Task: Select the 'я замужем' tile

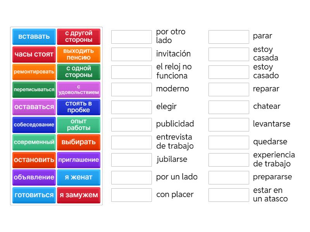Action: pos(79,195)
